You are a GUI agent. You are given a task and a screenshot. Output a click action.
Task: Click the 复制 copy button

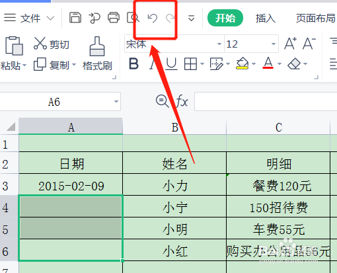click(x=52, y=65)
